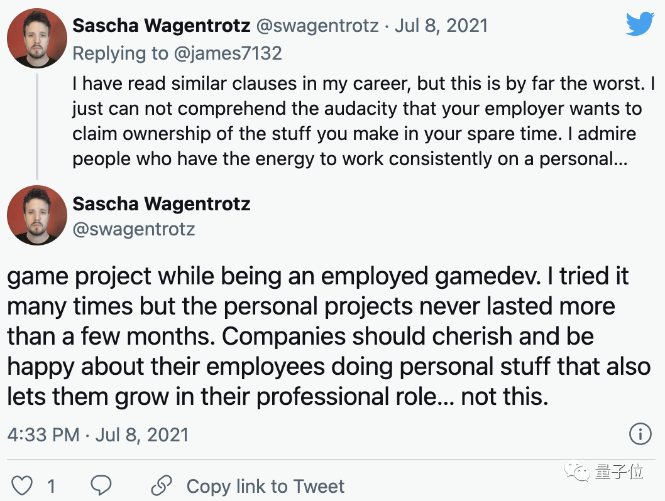The height and width of the screenshot is (501, 665).
Task: Open the 4:33 PM timestamp link
Action: click(97, 434)
